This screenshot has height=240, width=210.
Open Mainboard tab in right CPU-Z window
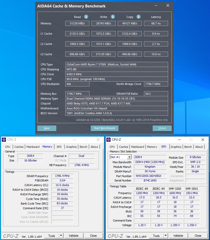click(x=138, y=147)
